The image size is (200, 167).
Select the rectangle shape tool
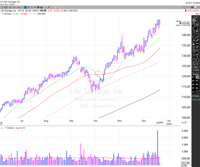point(197,60)
